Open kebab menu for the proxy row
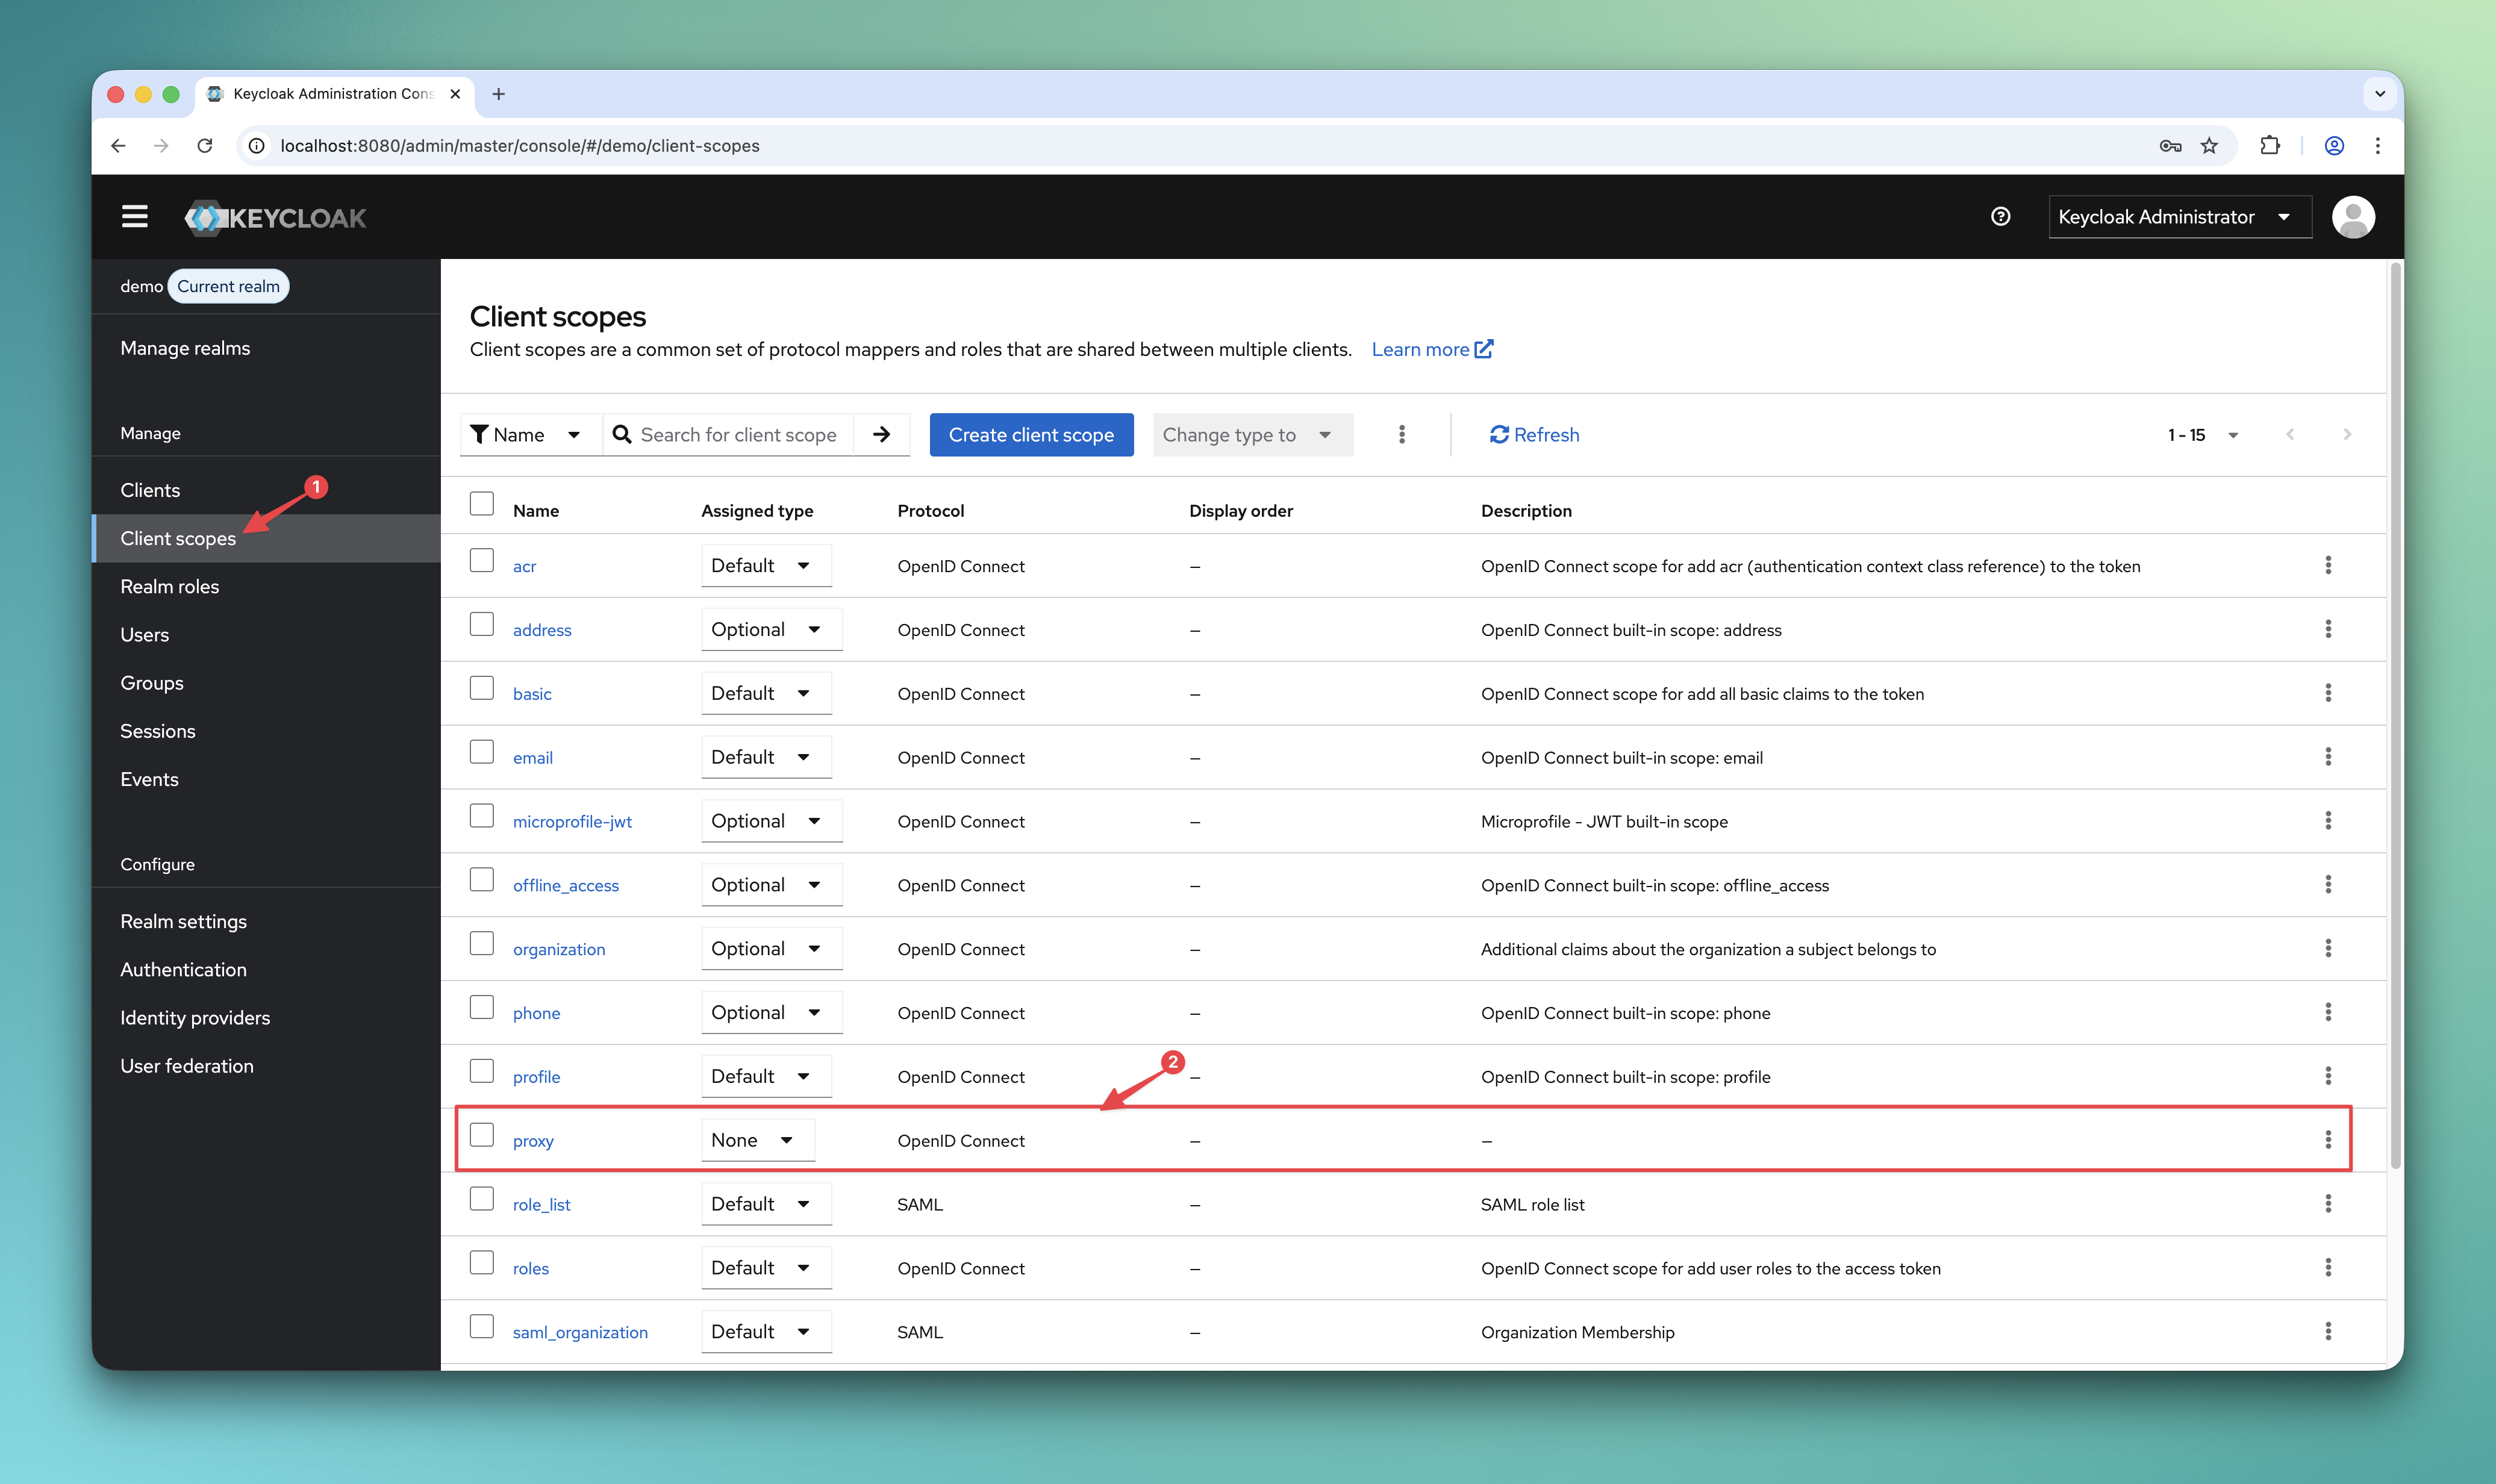Screen dimensions: 2496x1484 2328,1140
